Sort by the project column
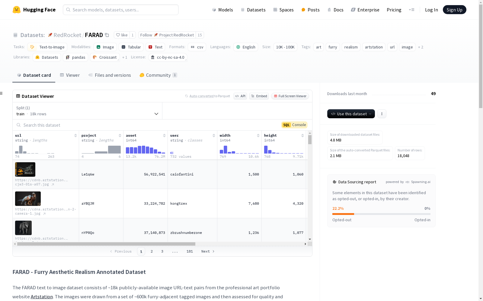The height and width of the screenshot is (301, 483). pos(120,135)
